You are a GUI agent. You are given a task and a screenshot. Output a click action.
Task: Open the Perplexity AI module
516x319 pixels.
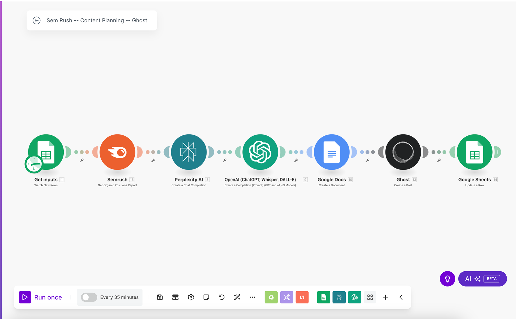tap(189, 152)
